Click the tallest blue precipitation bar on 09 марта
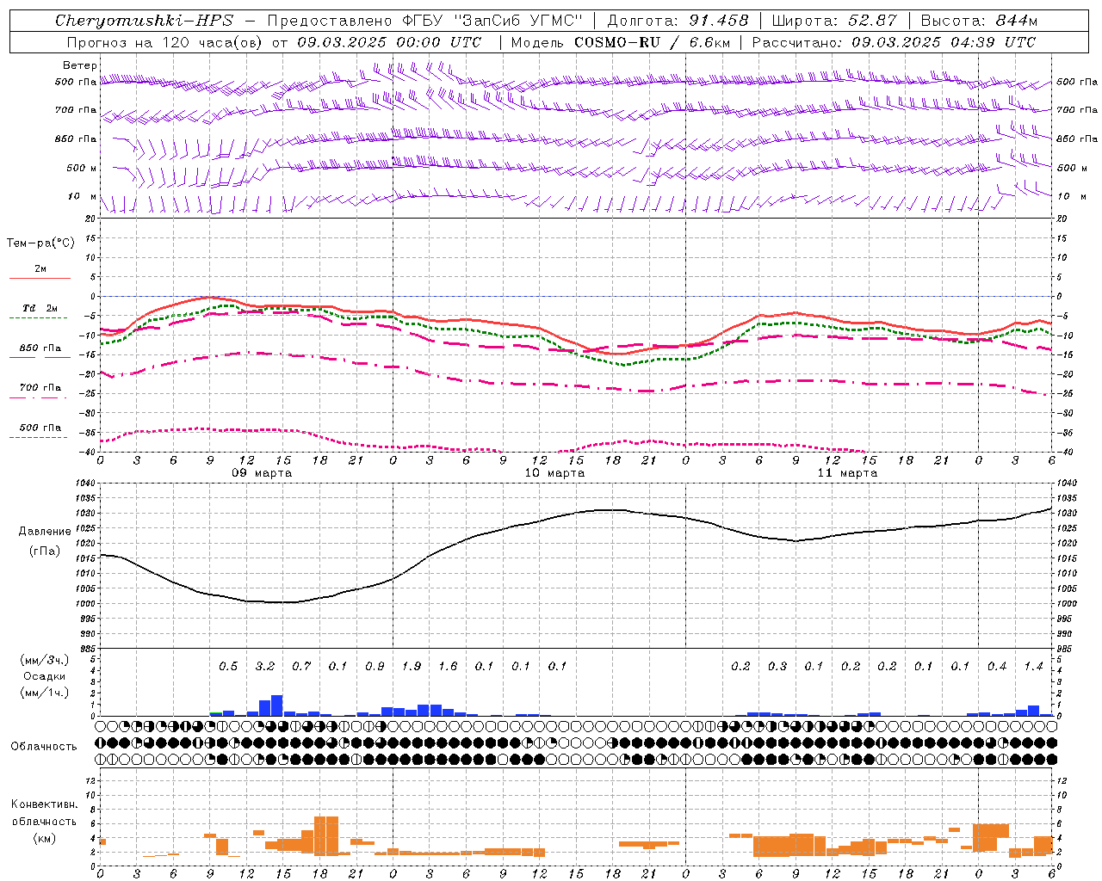Image resolution: width=1102 pixels, height=881 pixels. 277,705
